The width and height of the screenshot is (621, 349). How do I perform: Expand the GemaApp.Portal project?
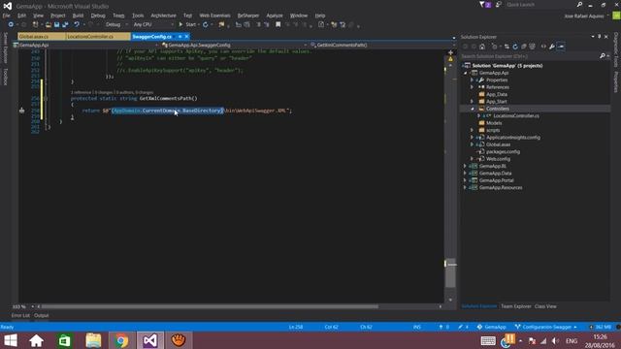(x=465, y=180)
